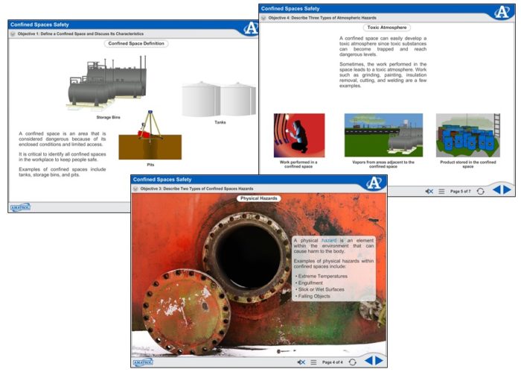Image resolution: width=521 pixels, height=375 pixels.
Task: Click the Page 4 of 4 indicator
Action: coord(333,362)
